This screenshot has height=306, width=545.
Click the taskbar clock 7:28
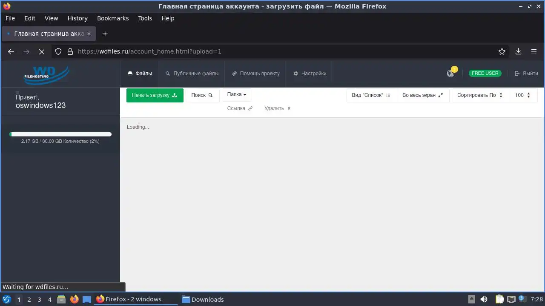click(537, 299)
